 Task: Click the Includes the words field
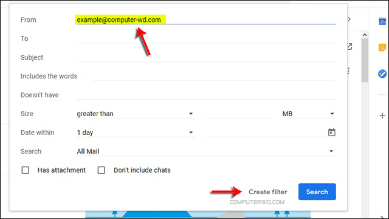[x=214, y=76]
